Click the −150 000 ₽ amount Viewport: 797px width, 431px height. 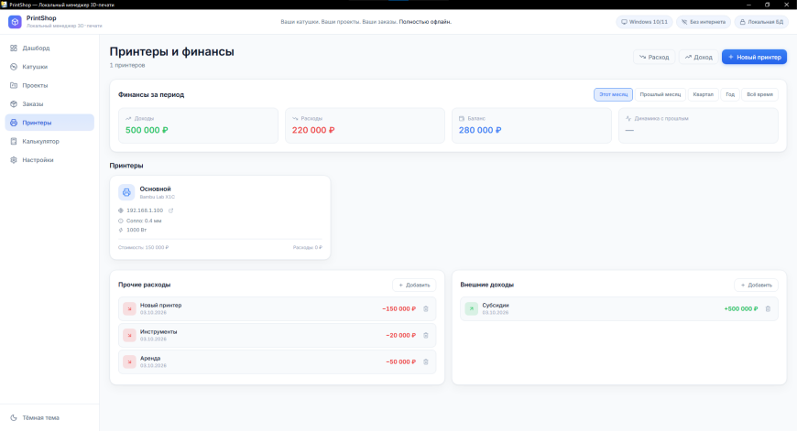[399, 308]
